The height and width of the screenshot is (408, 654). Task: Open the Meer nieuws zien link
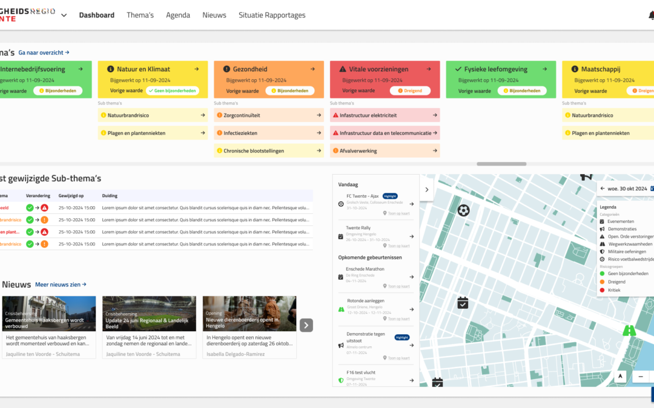pos(61,284)
